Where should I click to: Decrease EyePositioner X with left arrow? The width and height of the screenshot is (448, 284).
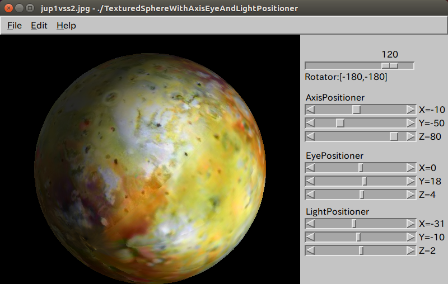(x=310, y=168)
